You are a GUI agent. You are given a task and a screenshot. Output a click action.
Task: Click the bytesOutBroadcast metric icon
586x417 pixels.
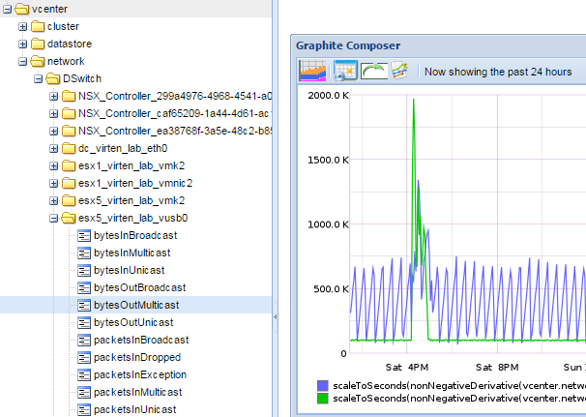[x=84, y=288]
